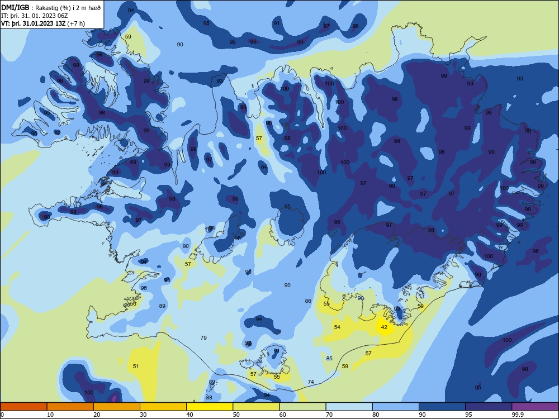Click the 70–80 pale blue legend swatch
The width and height of the screenshot is (559, 419).
(x=349, y=407)
